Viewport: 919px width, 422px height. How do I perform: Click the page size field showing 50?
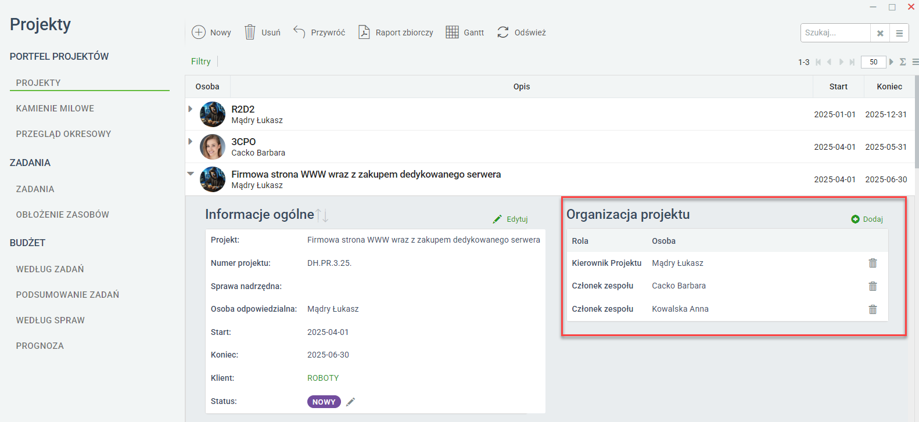[x=873, y=62]
